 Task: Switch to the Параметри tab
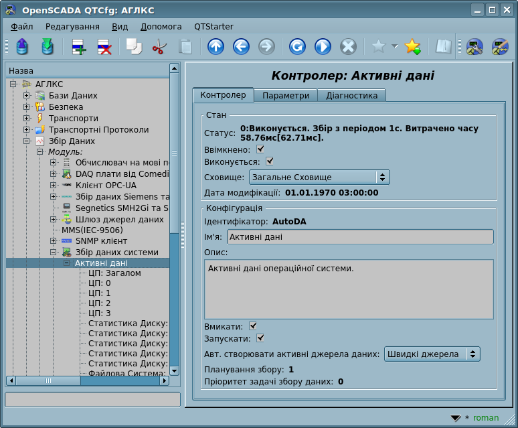pos(286,96)
